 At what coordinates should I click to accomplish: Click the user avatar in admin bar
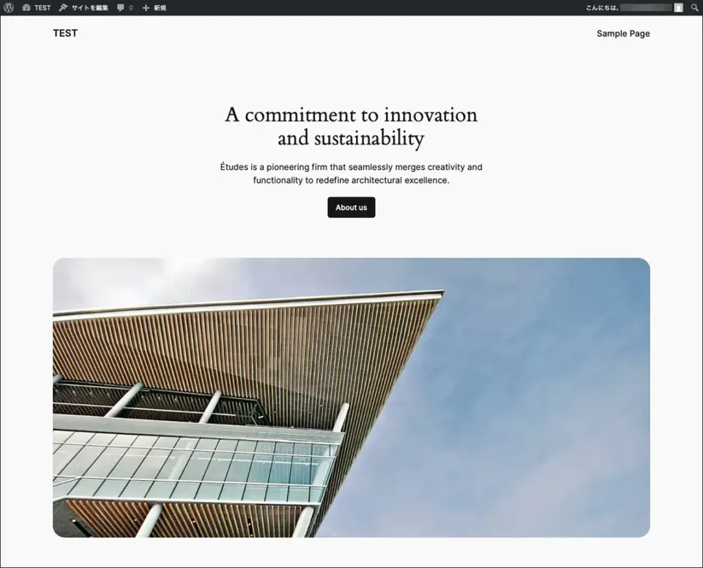(x=678, y=7)
